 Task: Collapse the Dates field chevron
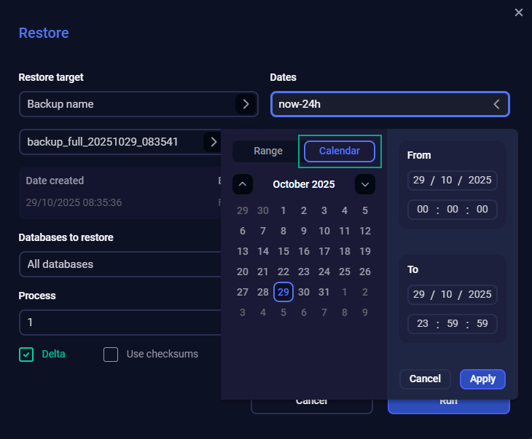(x=497, y=104)
